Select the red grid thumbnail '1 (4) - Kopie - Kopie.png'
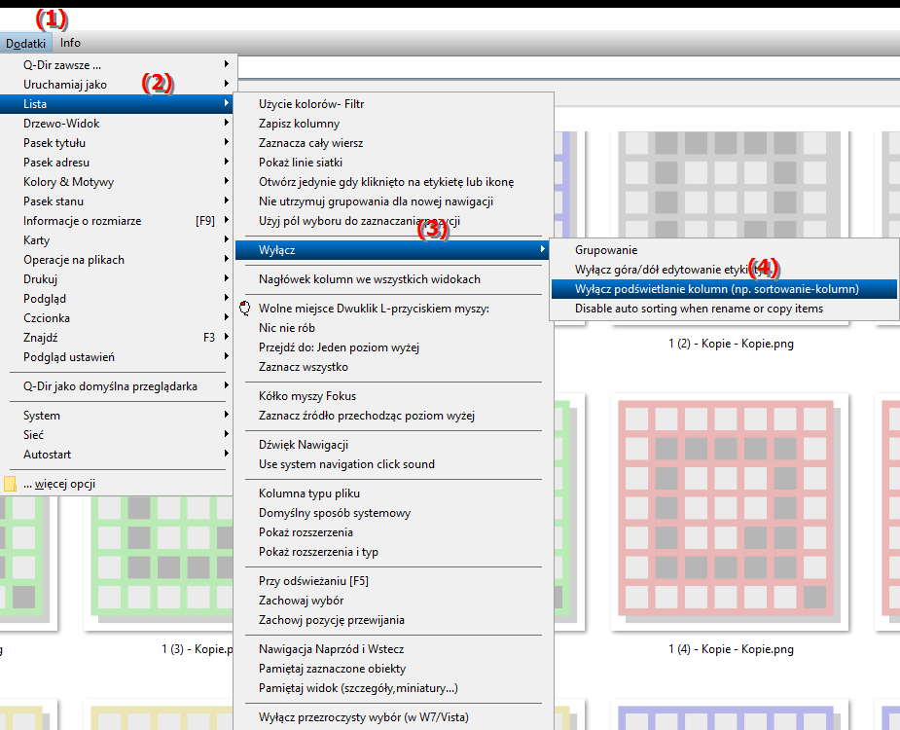Screen dimensions: 900x730 pyautogui.click(x=730, y=511)
